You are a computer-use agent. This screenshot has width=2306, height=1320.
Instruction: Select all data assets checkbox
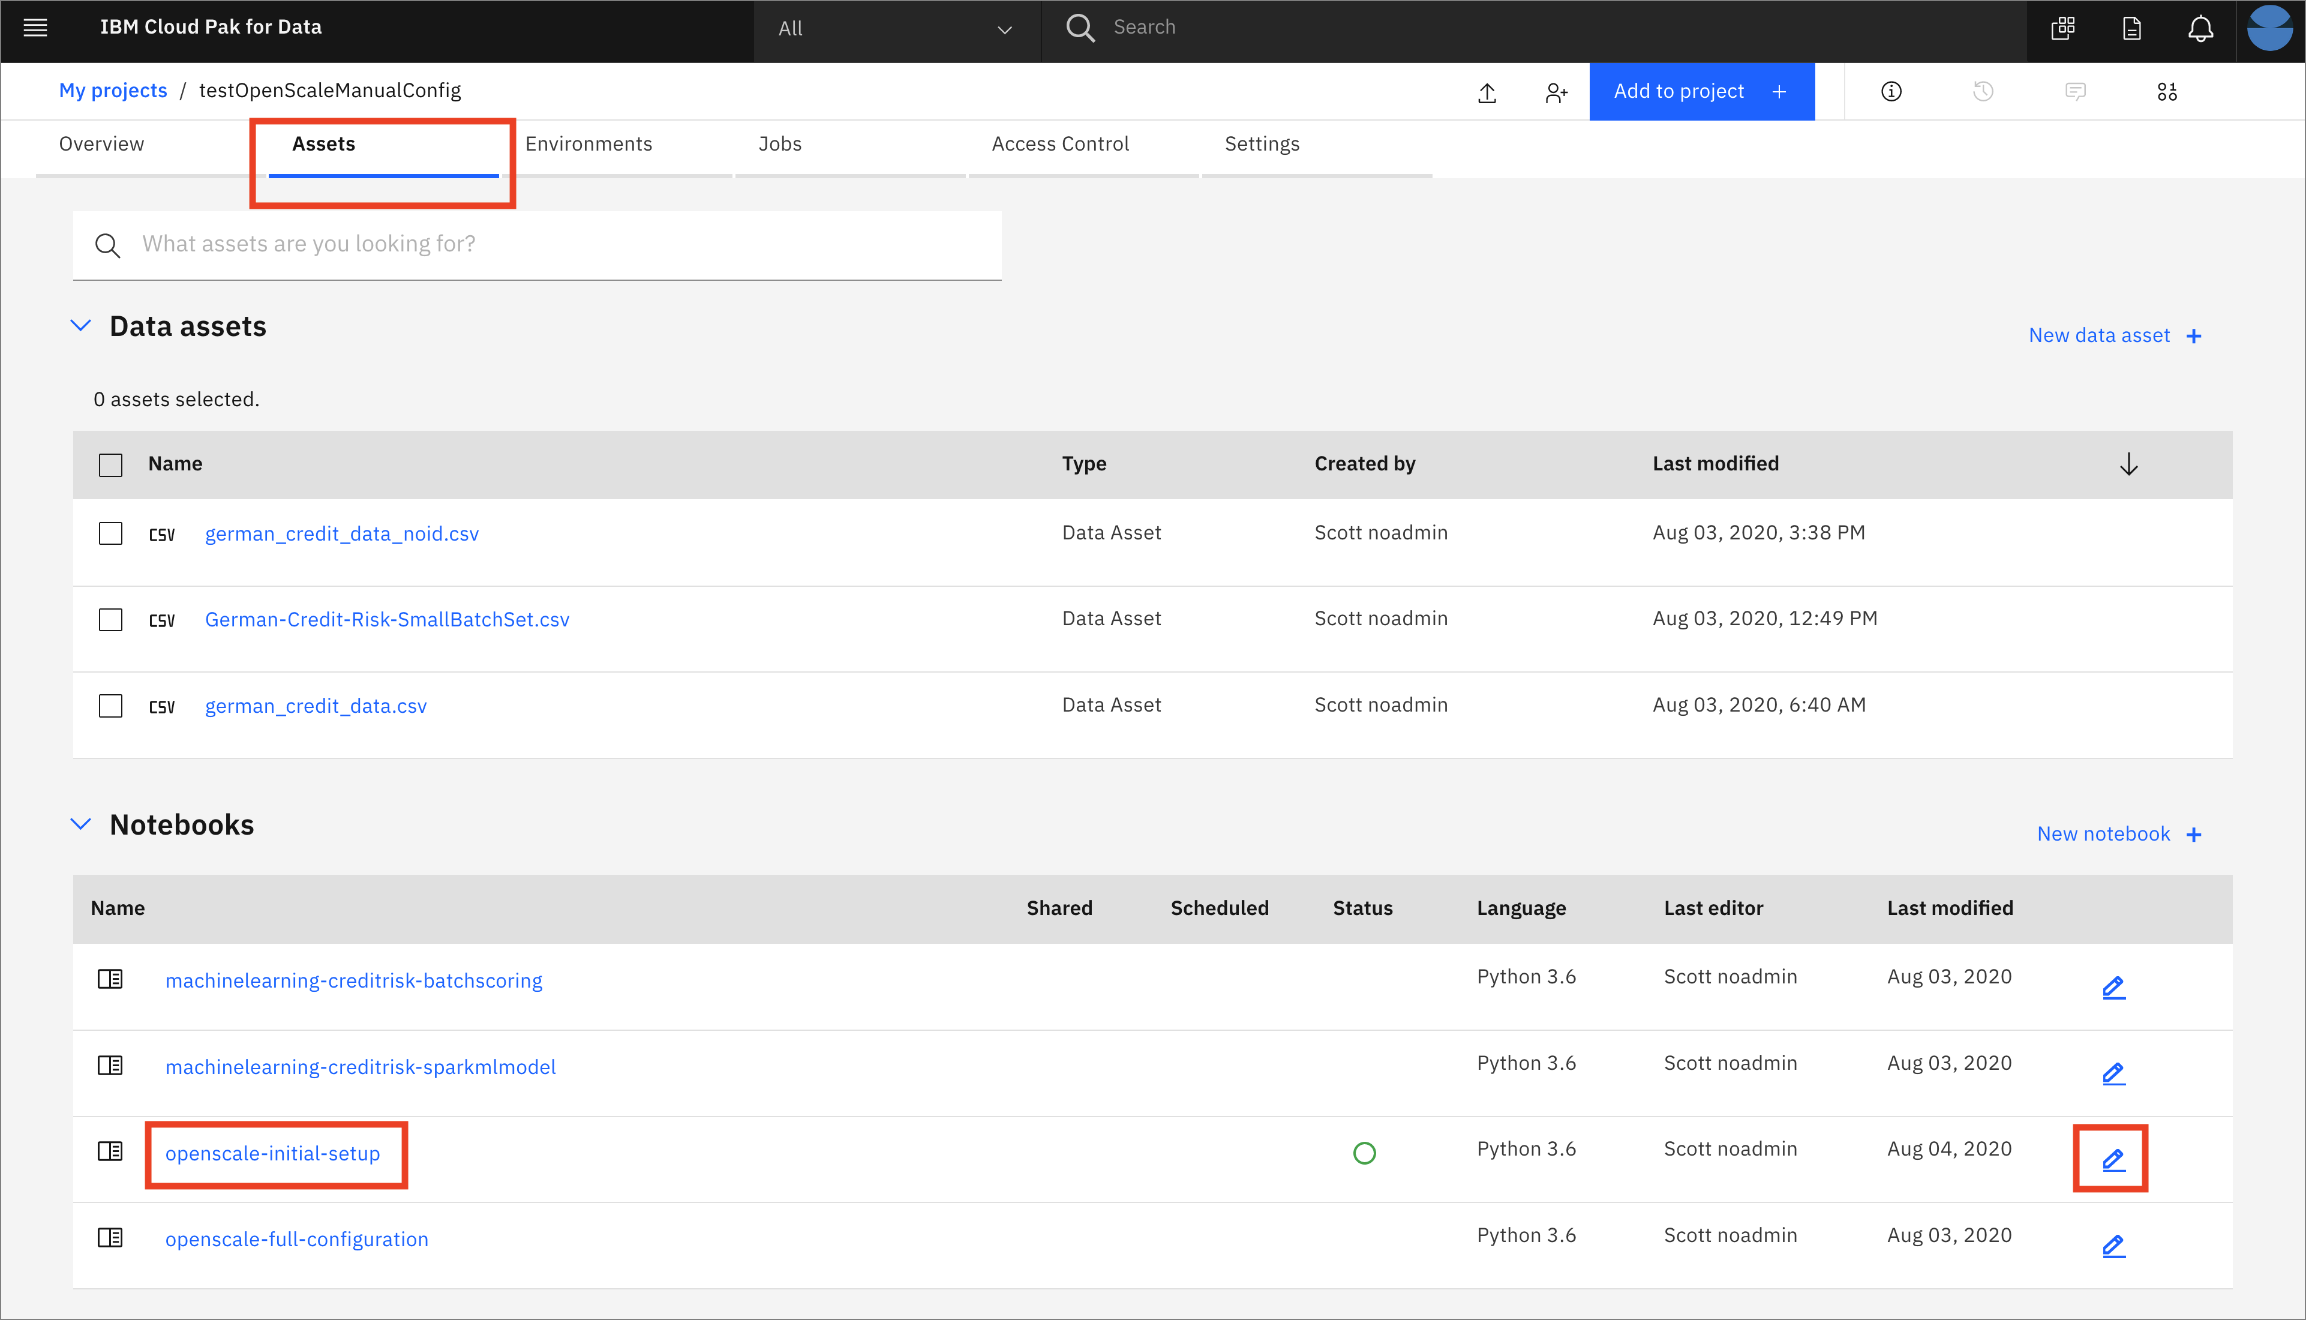coord(110,465)
